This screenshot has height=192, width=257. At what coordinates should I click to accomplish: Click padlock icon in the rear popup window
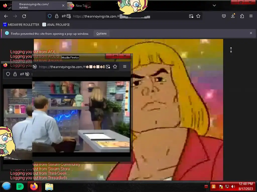point(15,74)
